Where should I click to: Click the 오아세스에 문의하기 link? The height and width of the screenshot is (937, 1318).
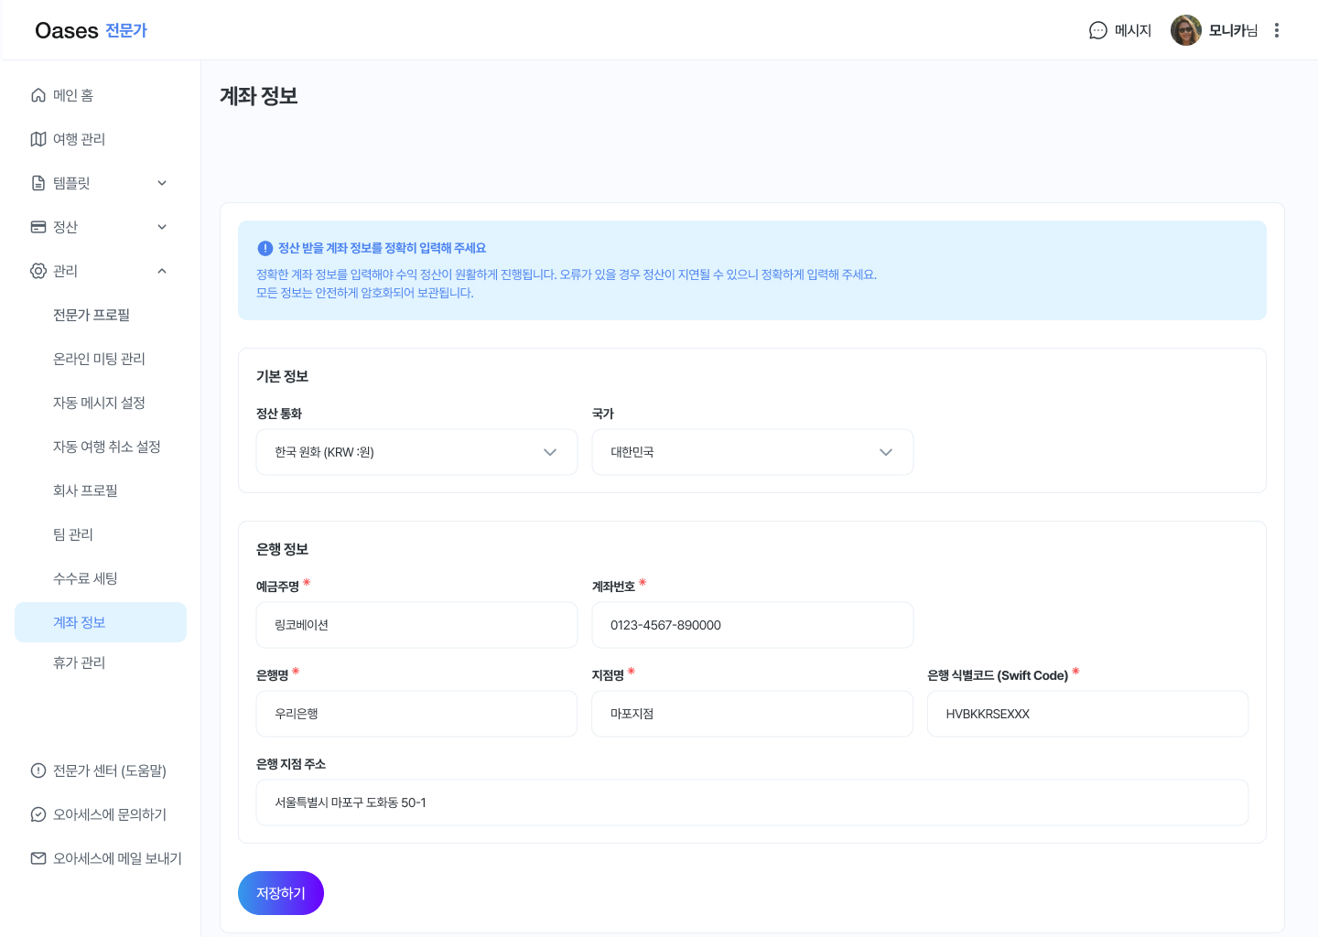(109, 814)
